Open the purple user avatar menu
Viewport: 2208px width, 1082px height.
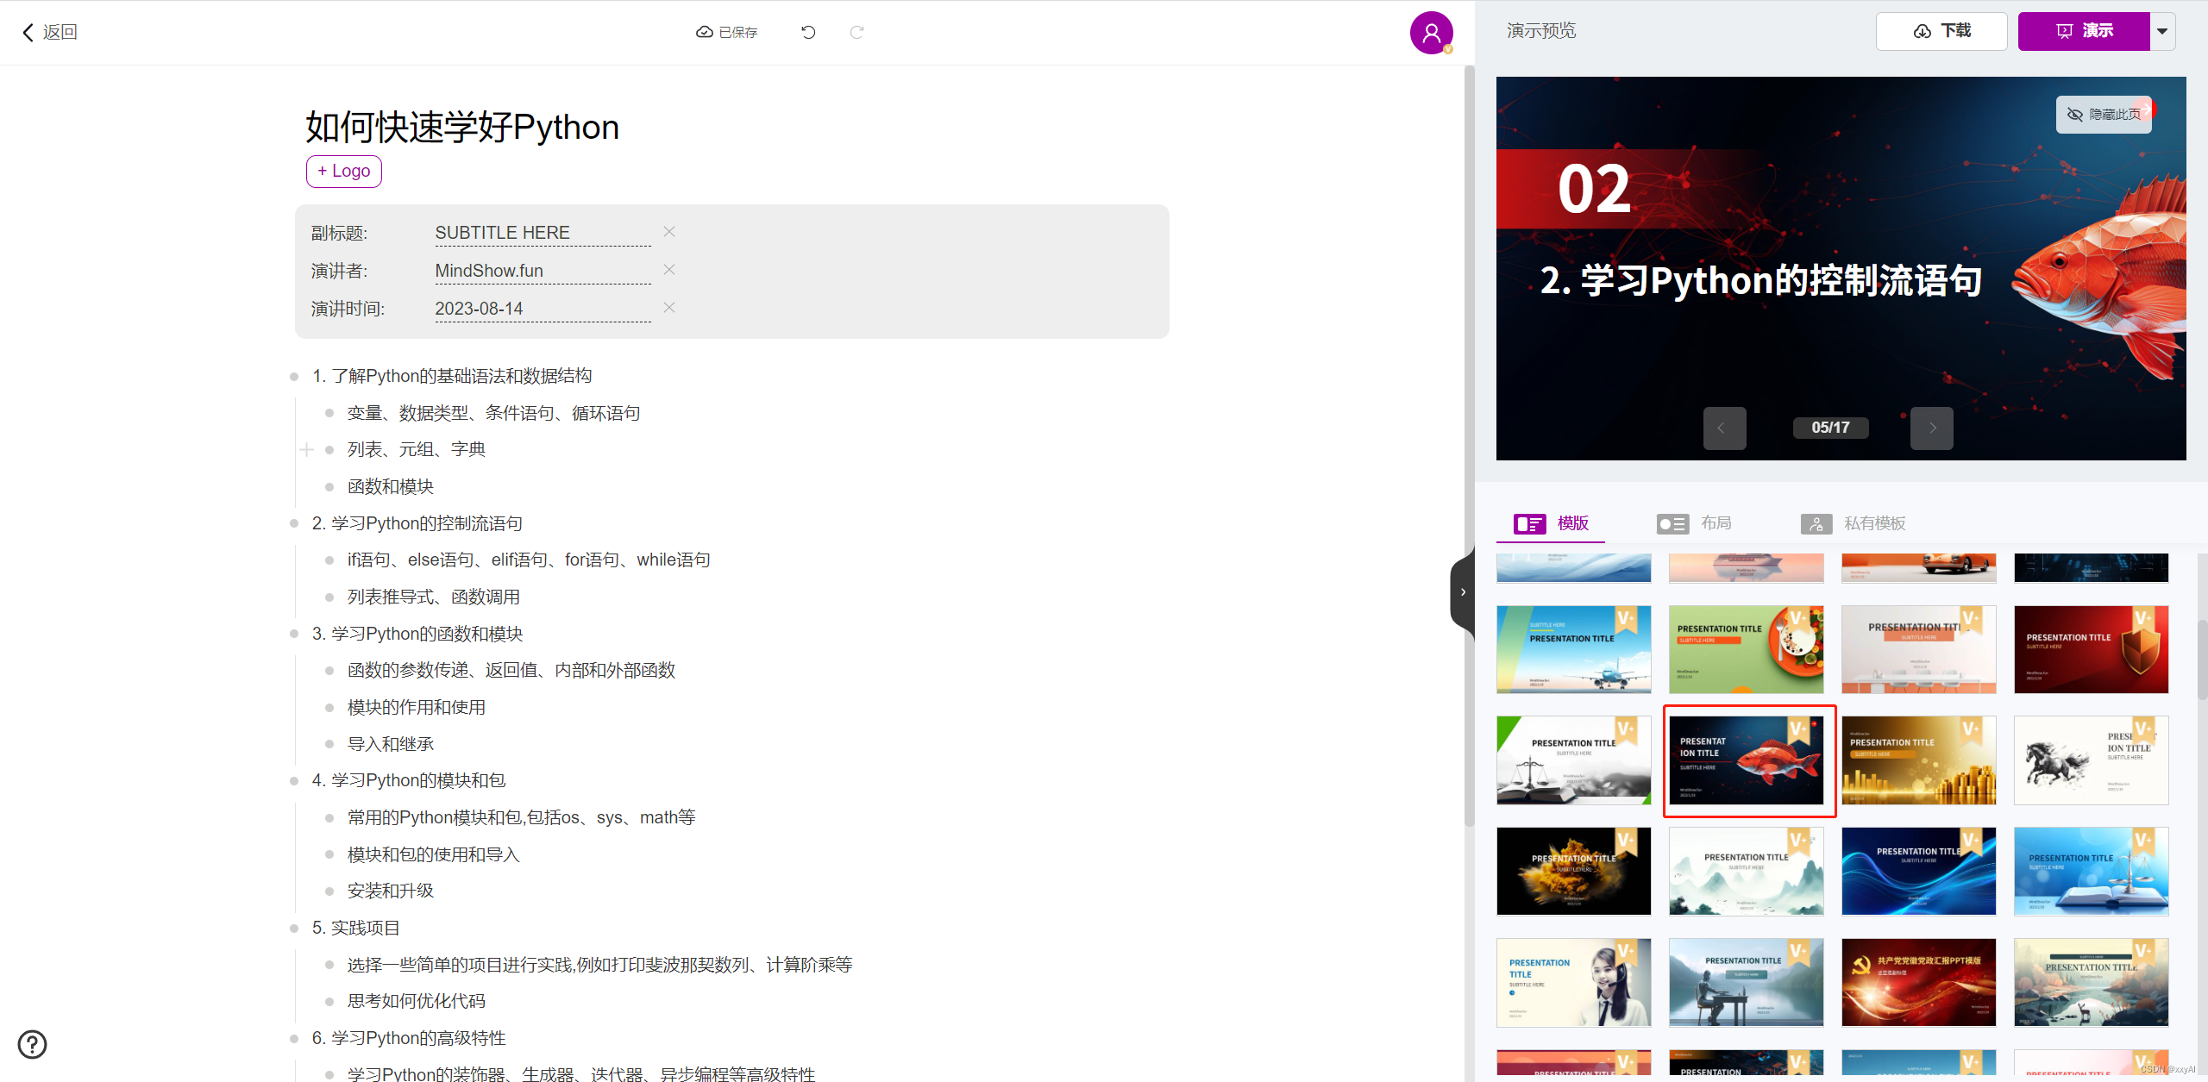point(1431,33)
